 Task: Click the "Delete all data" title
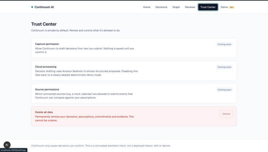point(44,112)
